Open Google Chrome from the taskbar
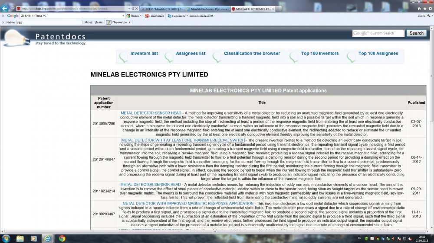The width and height of the screenshot is (434, 243). [x=62, y=239]
